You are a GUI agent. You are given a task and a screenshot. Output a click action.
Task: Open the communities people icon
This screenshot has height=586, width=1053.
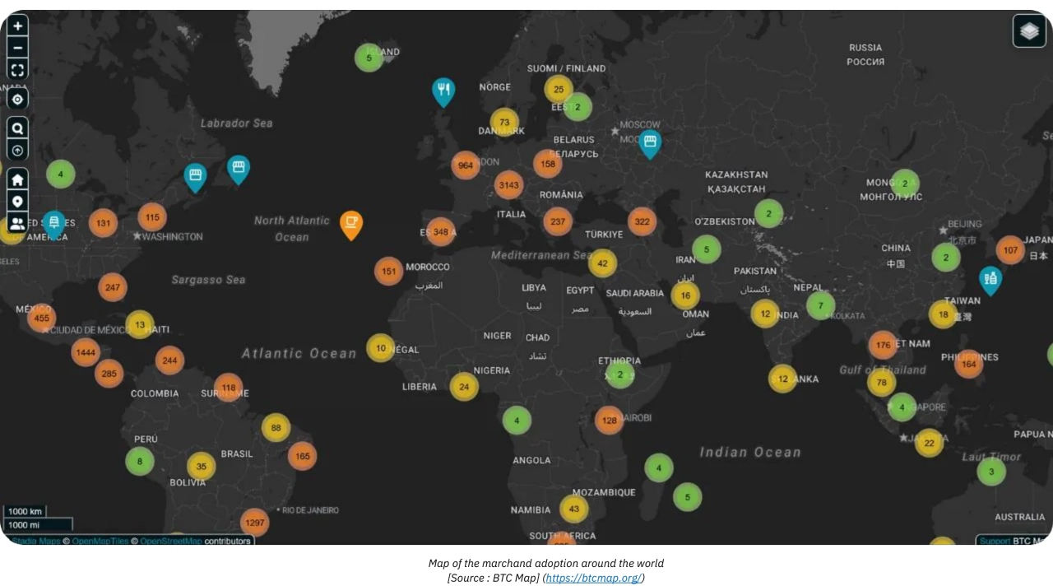17,223
